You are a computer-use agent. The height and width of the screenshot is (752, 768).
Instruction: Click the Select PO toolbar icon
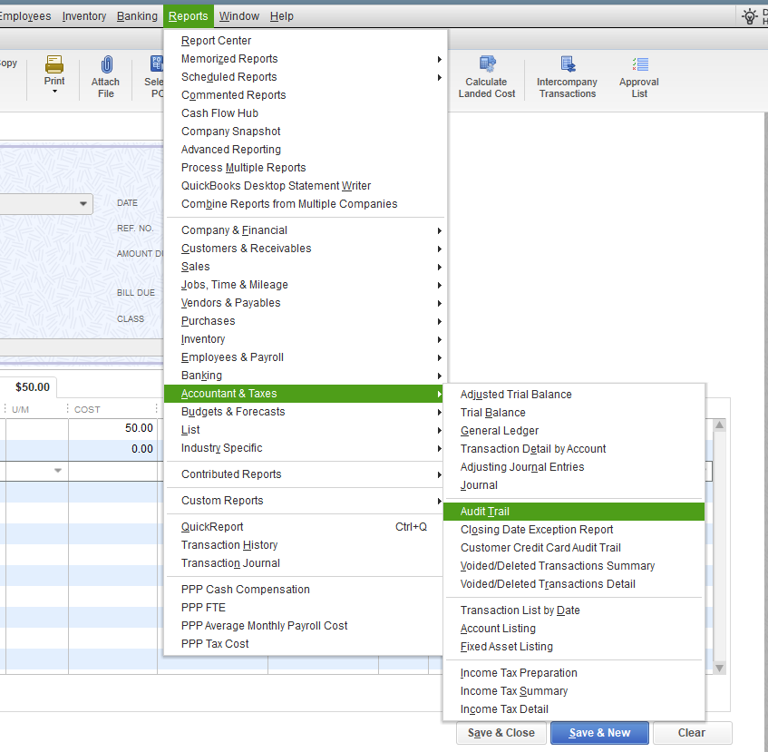(x=156, y=64)
